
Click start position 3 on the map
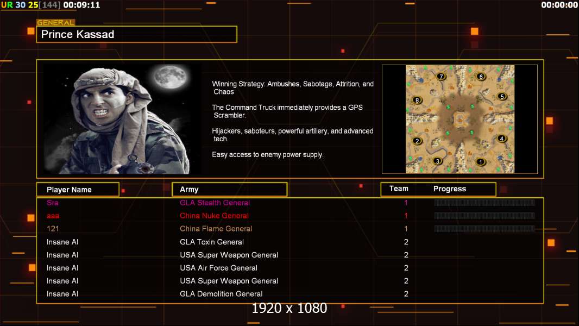click(438, 161)
